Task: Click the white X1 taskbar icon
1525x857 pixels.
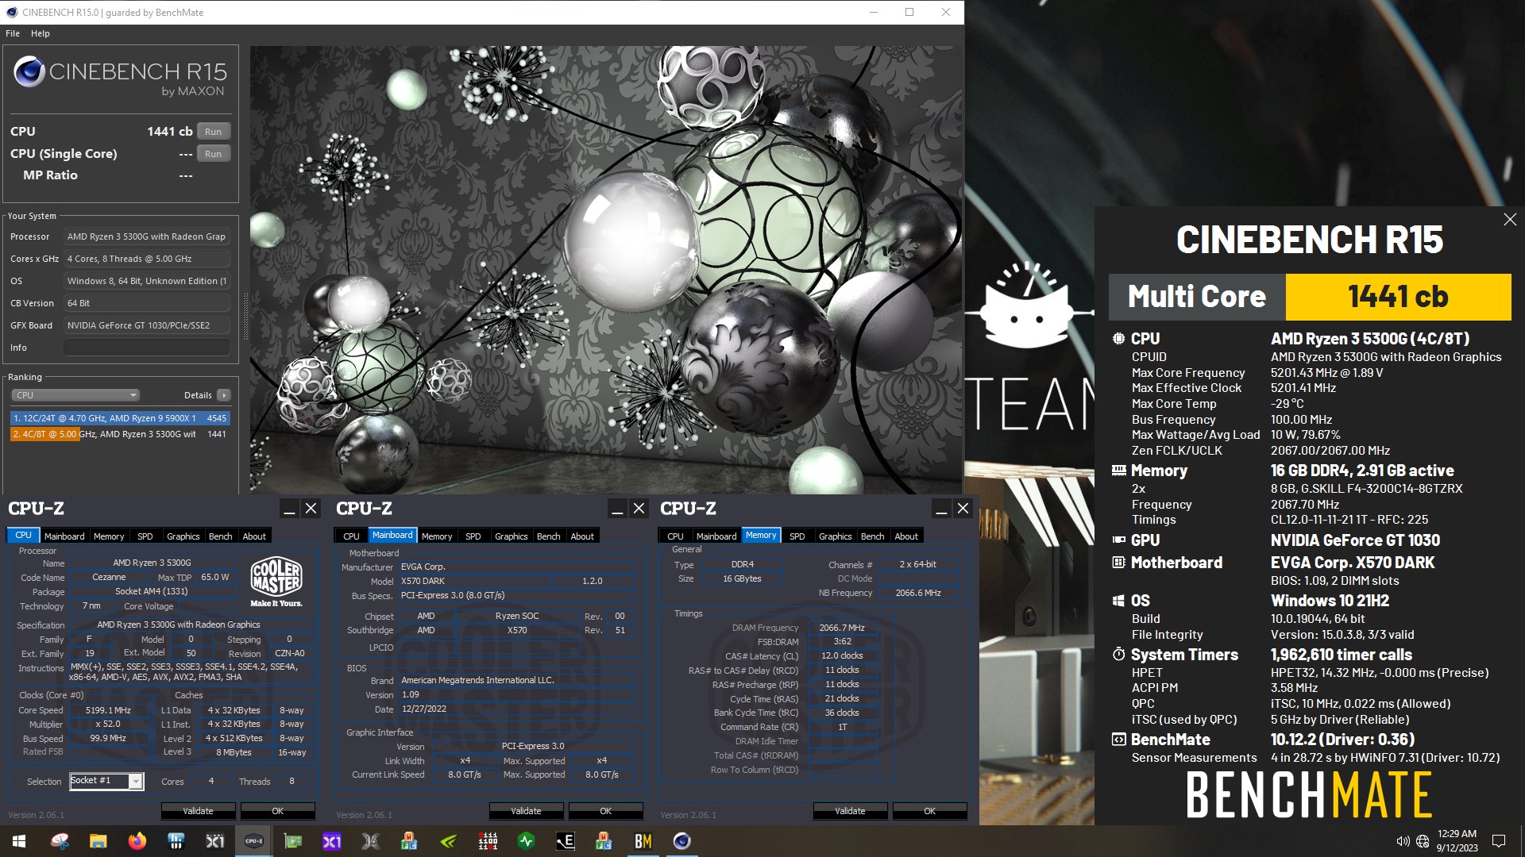Action: click(215, 841)
